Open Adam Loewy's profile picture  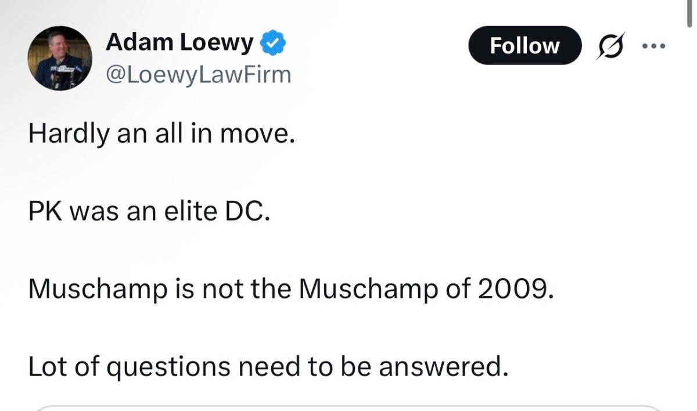(x=60, y=58)
